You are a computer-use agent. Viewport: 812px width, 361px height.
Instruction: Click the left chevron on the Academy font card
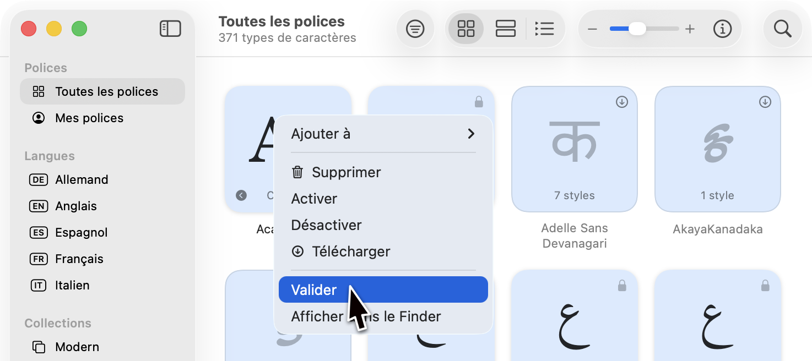pyautogui.click(x=241, y=195)
